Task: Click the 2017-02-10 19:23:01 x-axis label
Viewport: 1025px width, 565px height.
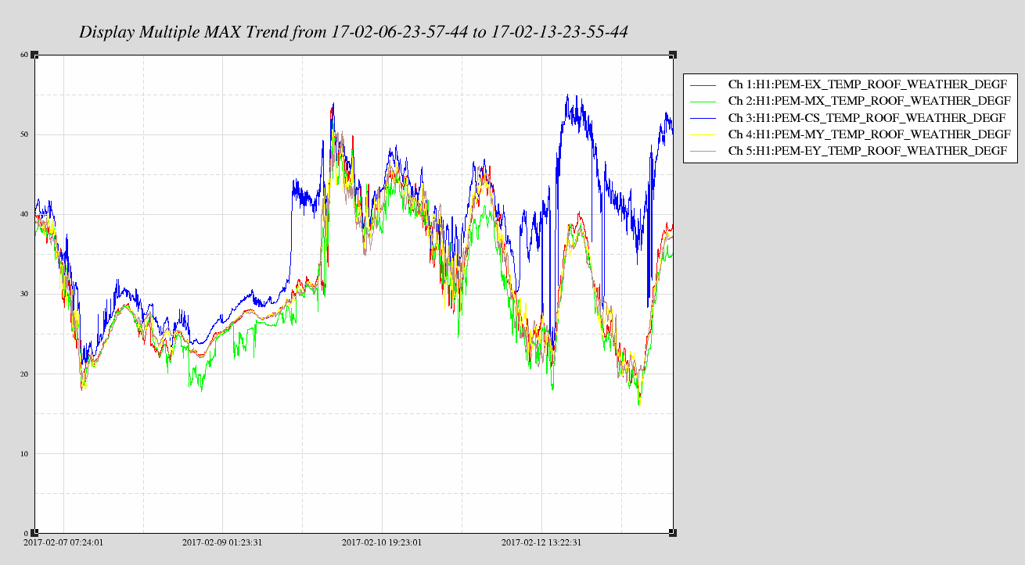Action: (382, 542)
